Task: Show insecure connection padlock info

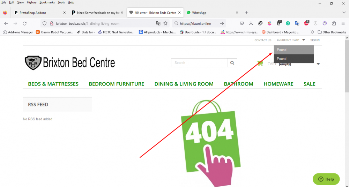Action: coord(51,23)
